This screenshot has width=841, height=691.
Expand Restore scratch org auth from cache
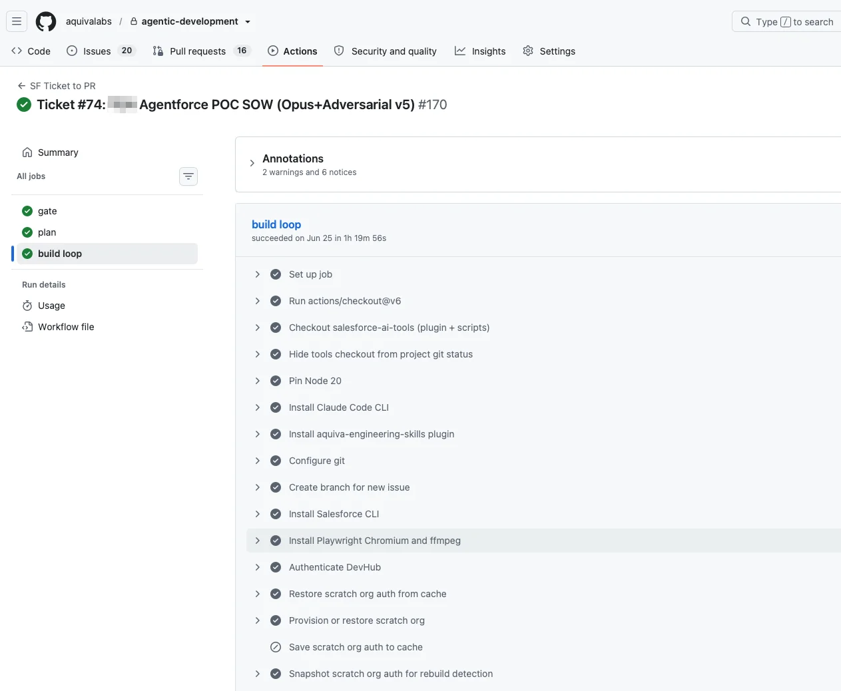click(258, 594)
